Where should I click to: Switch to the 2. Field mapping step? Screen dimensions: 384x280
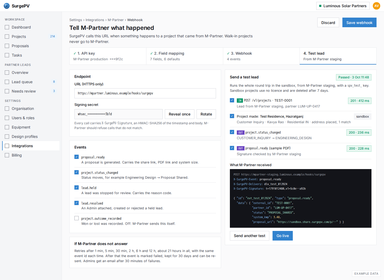185,56
